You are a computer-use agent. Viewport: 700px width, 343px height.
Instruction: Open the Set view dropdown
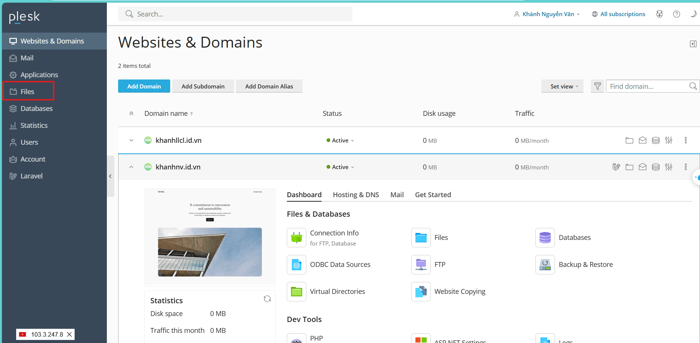[x=562, y=86]
